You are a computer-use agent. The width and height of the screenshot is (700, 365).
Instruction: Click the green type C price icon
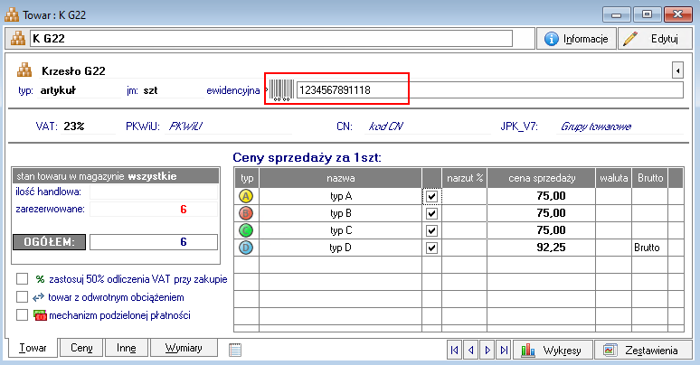[x=247, y=229]
